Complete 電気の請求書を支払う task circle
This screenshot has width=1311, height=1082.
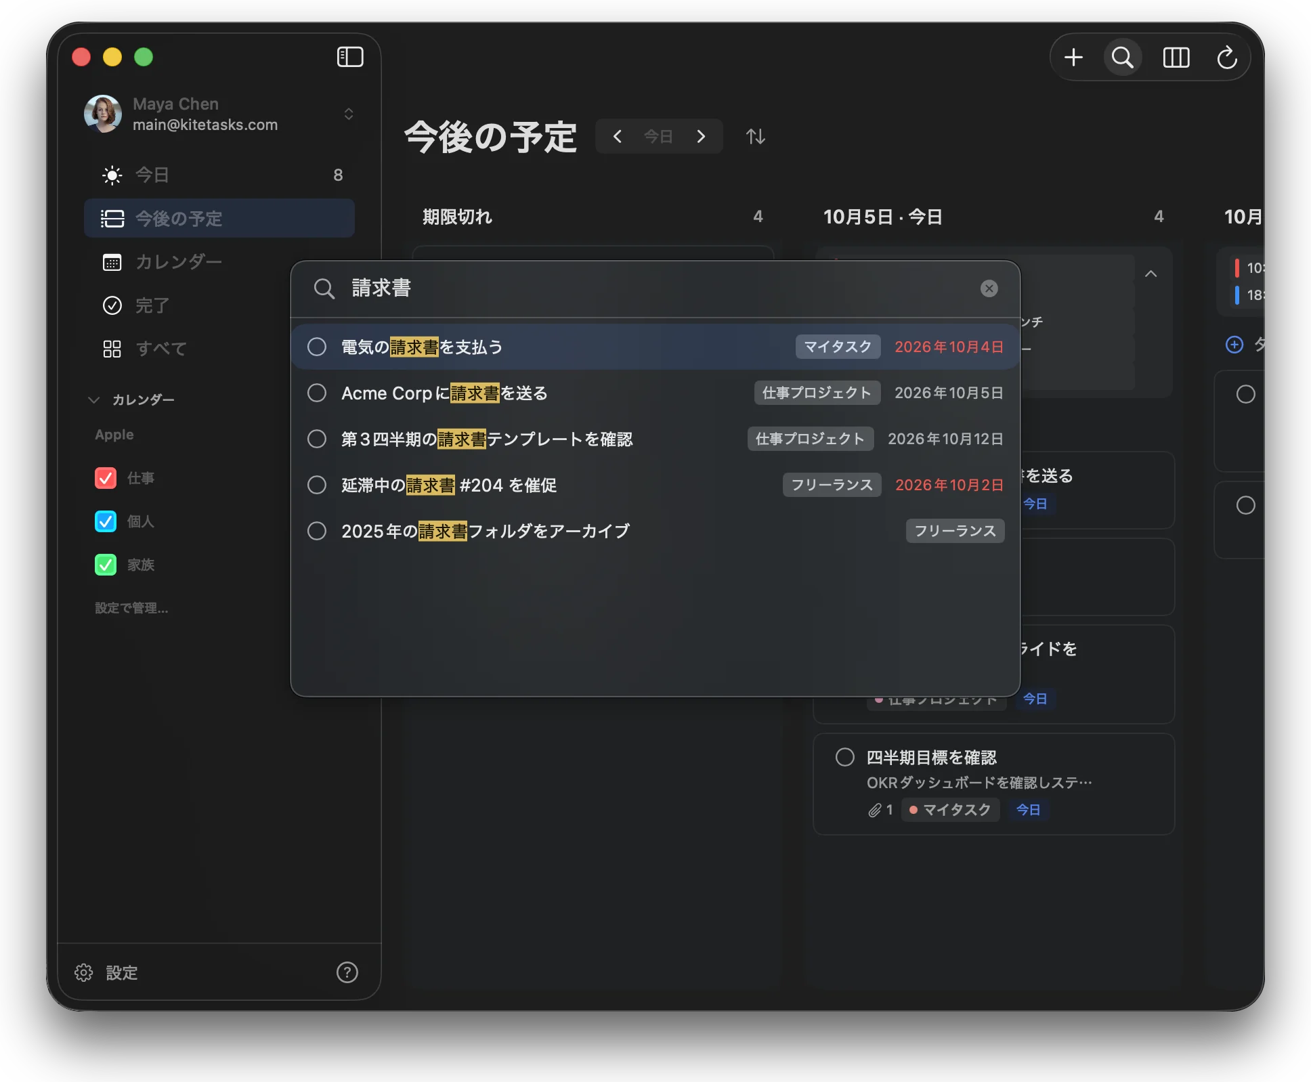click(x=317, y=347)
